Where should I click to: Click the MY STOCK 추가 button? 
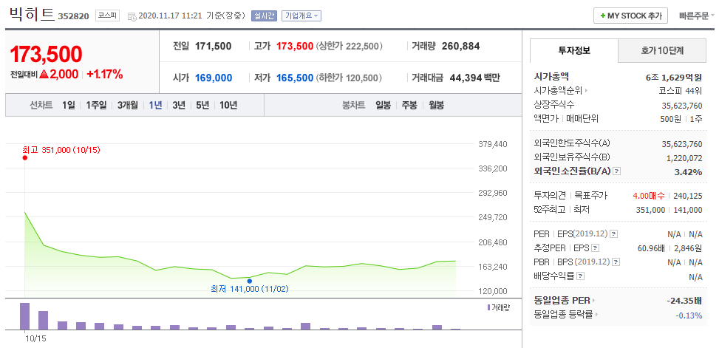coord(630,16)
